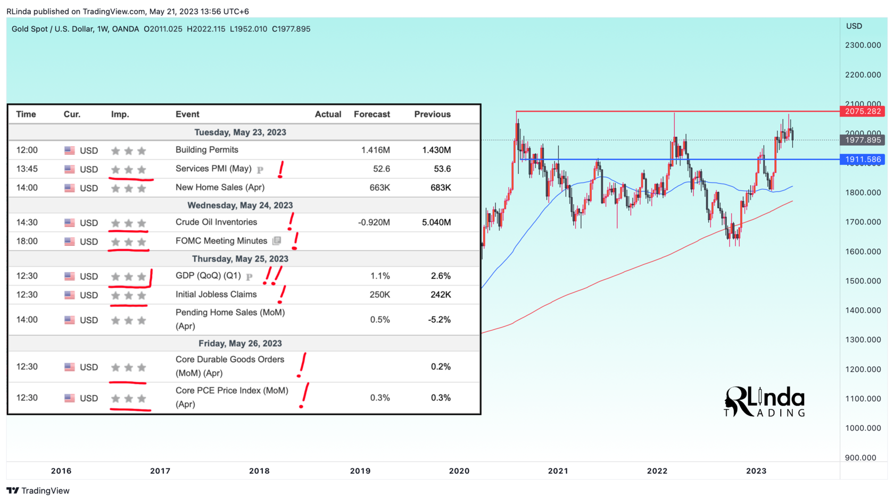Open the Services PMI (May) event
Screen dimensions: 894x502
[213, 169]
